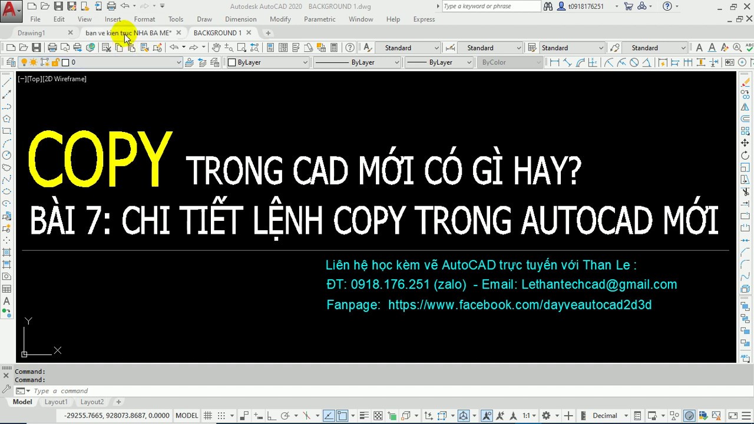
Task: Click the Linear Dimension icon
Action: [555, 62]
